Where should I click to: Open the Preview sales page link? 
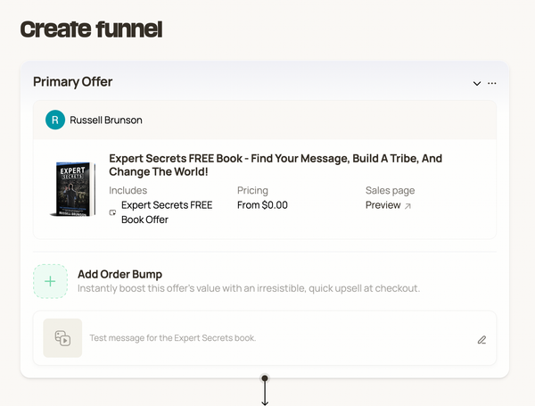pyautogui.click(x=383, y=205)
